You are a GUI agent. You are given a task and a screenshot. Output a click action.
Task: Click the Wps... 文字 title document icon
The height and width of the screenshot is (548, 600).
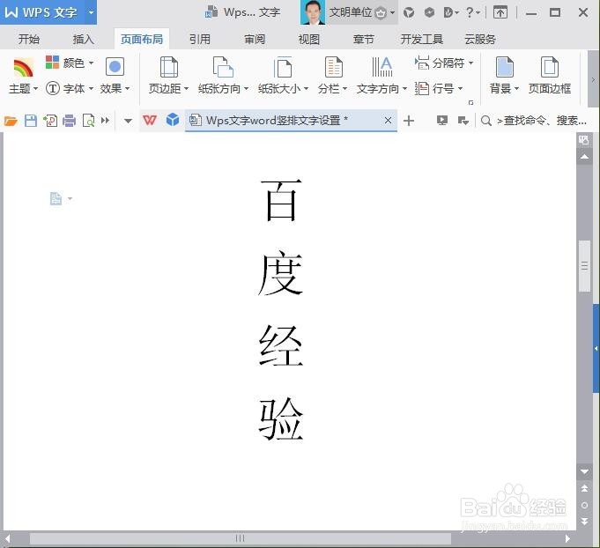click(211, 12)
